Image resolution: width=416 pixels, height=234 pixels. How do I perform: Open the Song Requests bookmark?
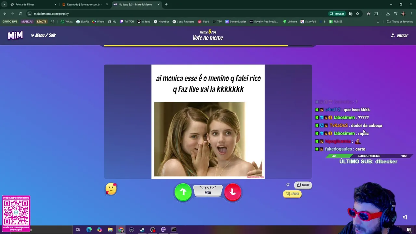coord(183,22)
